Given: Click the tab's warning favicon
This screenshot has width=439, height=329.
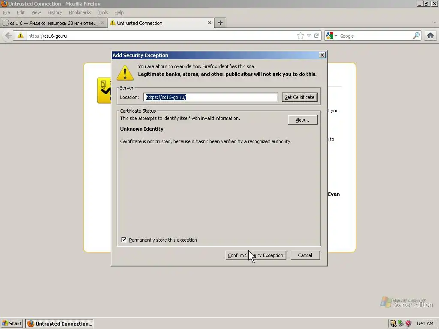Looking at the screenshot, I should [x=113, y=23].
